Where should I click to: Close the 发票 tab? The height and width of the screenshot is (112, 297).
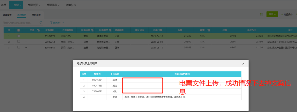click(20, 5)
